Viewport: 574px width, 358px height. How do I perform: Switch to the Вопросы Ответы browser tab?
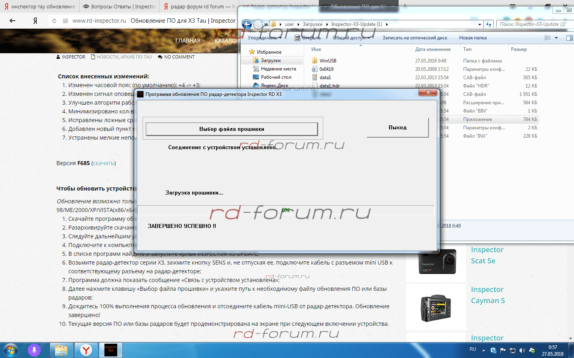point(119,6)
